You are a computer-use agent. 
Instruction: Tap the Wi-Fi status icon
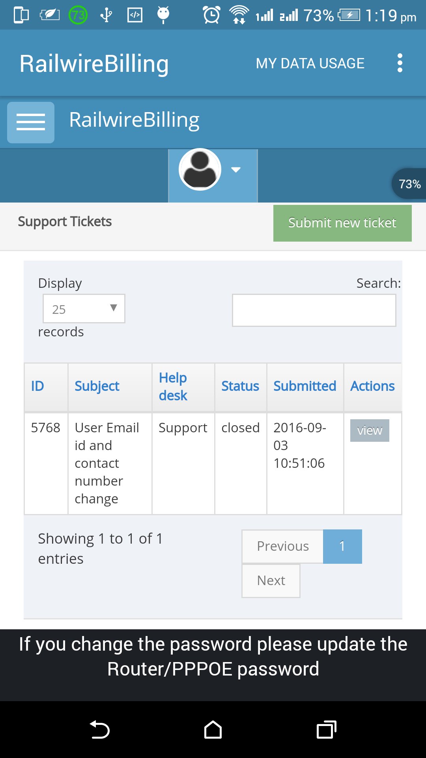238,15
